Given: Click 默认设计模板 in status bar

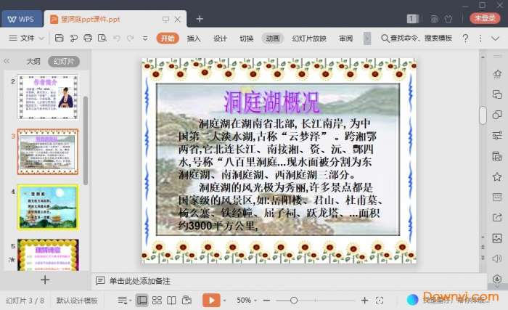Looking at the screenshot, I should pos(77,301).
